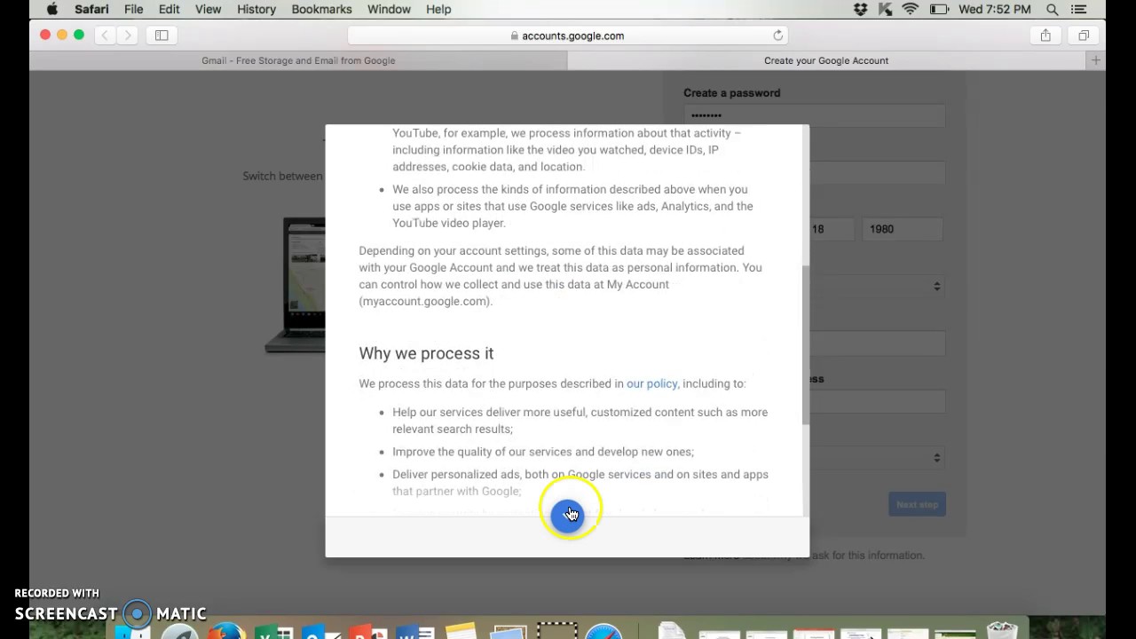The width and height of the screenshot is (1136, 639).
Task: Click the "Why we process it" heading
Action: pyautogui.click(x=426, y=353)
